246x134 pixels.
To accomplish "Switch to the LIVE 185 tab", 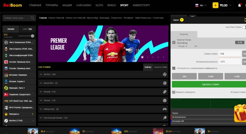I will tap(27, 29).
